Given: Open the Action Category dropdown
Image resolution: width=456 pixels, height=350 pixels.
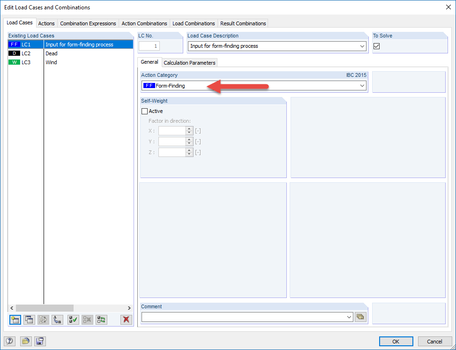Looking at the screenshot, I should [x=362, y=86].
